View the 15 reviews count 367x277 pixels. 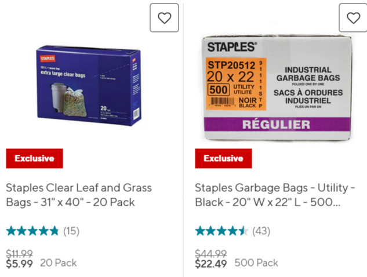(71, 231)
